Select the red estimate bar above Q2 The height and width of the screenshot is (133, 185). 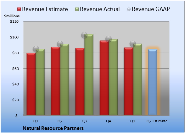point(56,81)
